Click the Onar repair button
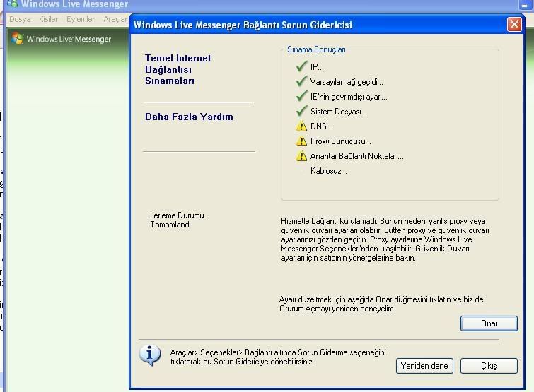The height and width of the screenshot is (392, 534). coord(489,323)
